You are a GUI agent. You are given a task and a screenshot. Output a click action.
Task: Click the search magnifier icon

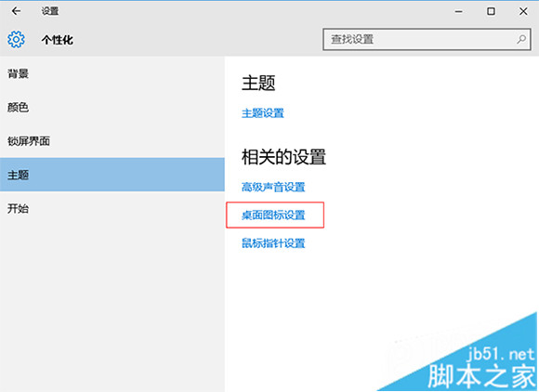(521, 39)
